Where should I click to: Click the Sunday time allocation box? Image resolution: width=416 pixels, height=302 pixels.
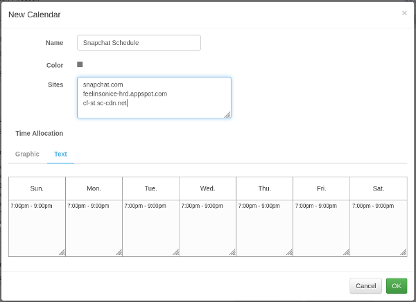[37, 229]
